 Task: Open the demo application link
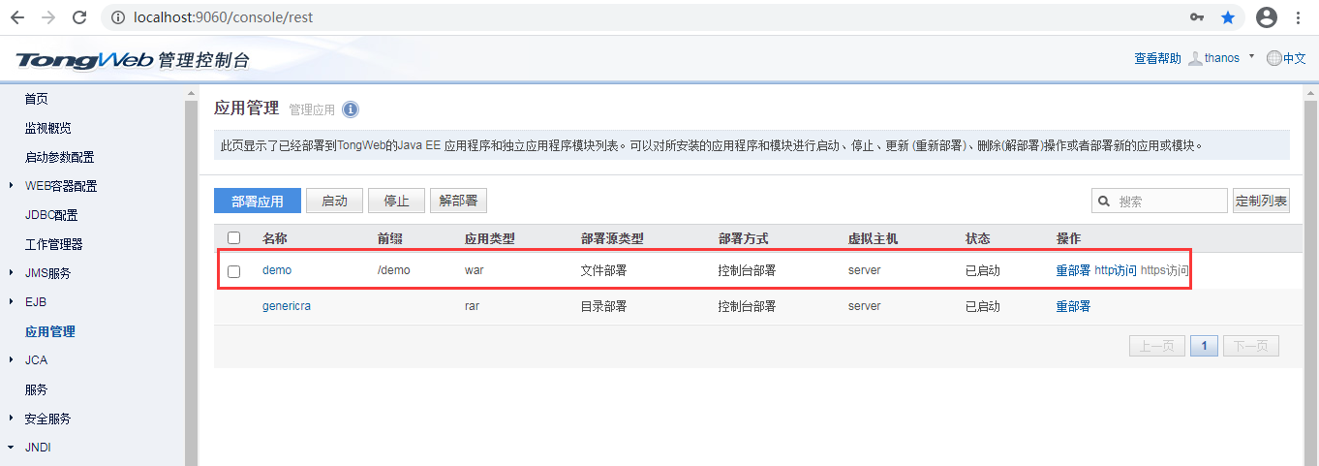(x=277, y=270)
